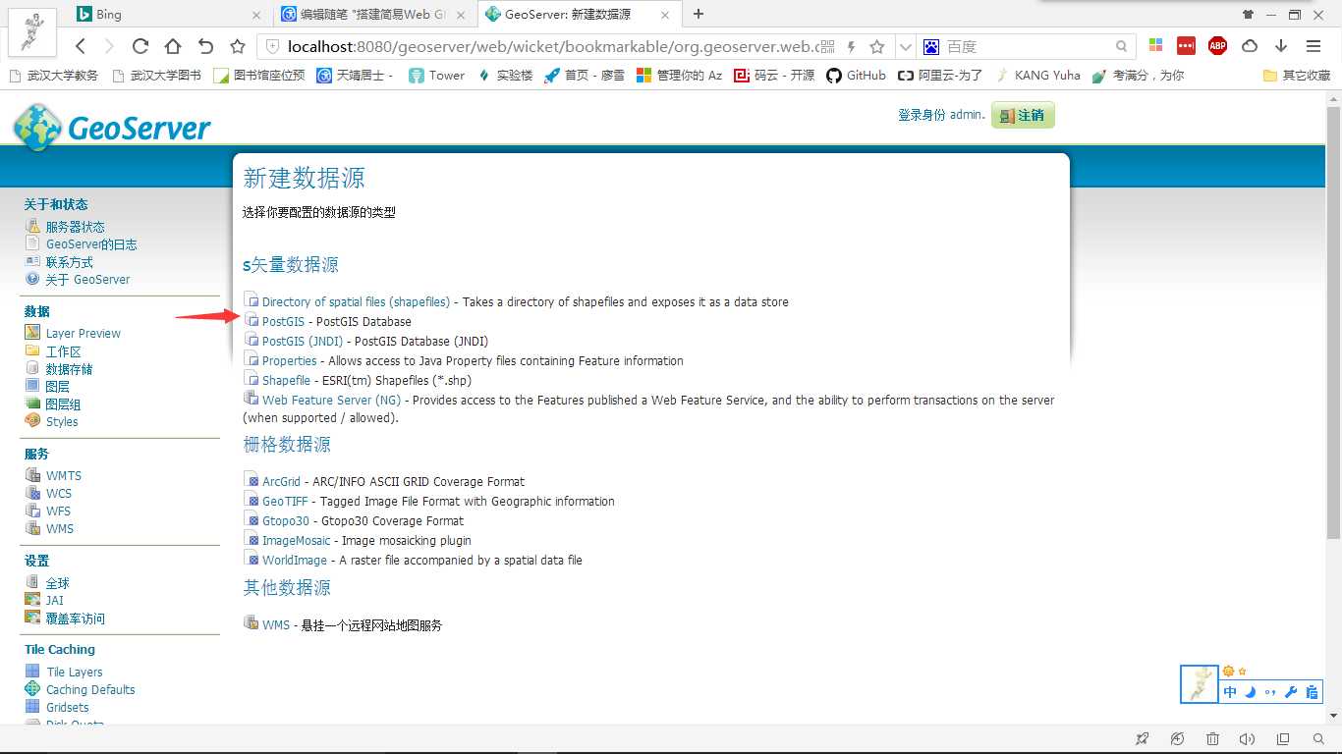The width and height of the screenshot is (1342, 754).
Task: Click the server status warning icon
Action: click(x=32, y=226)
